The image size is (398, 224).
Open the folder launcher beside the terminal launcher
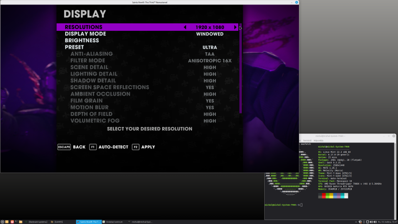coord(20,222)
